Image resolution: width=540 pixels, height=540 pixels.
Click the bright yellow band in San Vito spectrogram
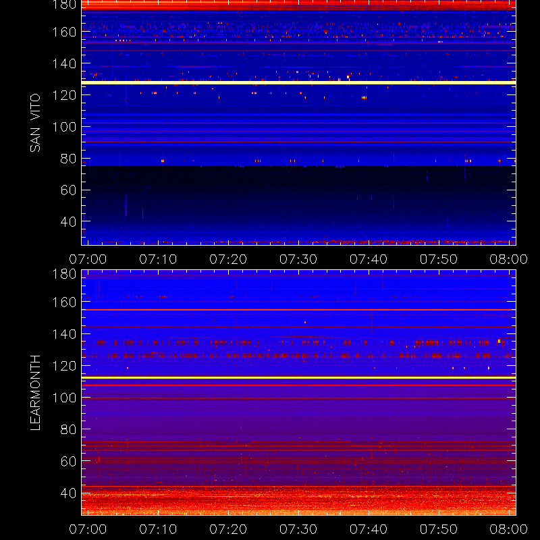pyautogui.click(x=298, y=82)
